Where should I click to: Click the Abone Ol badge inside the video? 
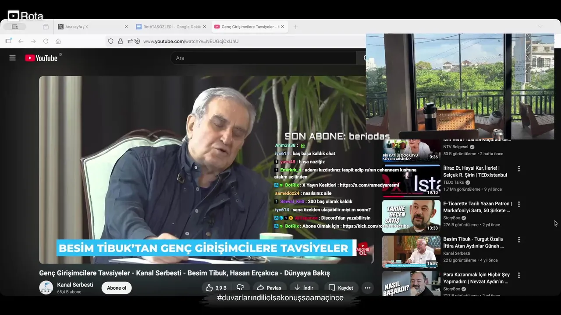[363, 248]
